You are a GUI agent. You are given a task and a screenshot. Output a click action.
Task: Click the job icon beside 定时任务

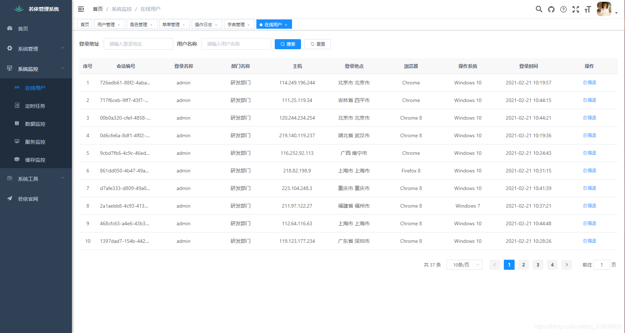point(17,105)
